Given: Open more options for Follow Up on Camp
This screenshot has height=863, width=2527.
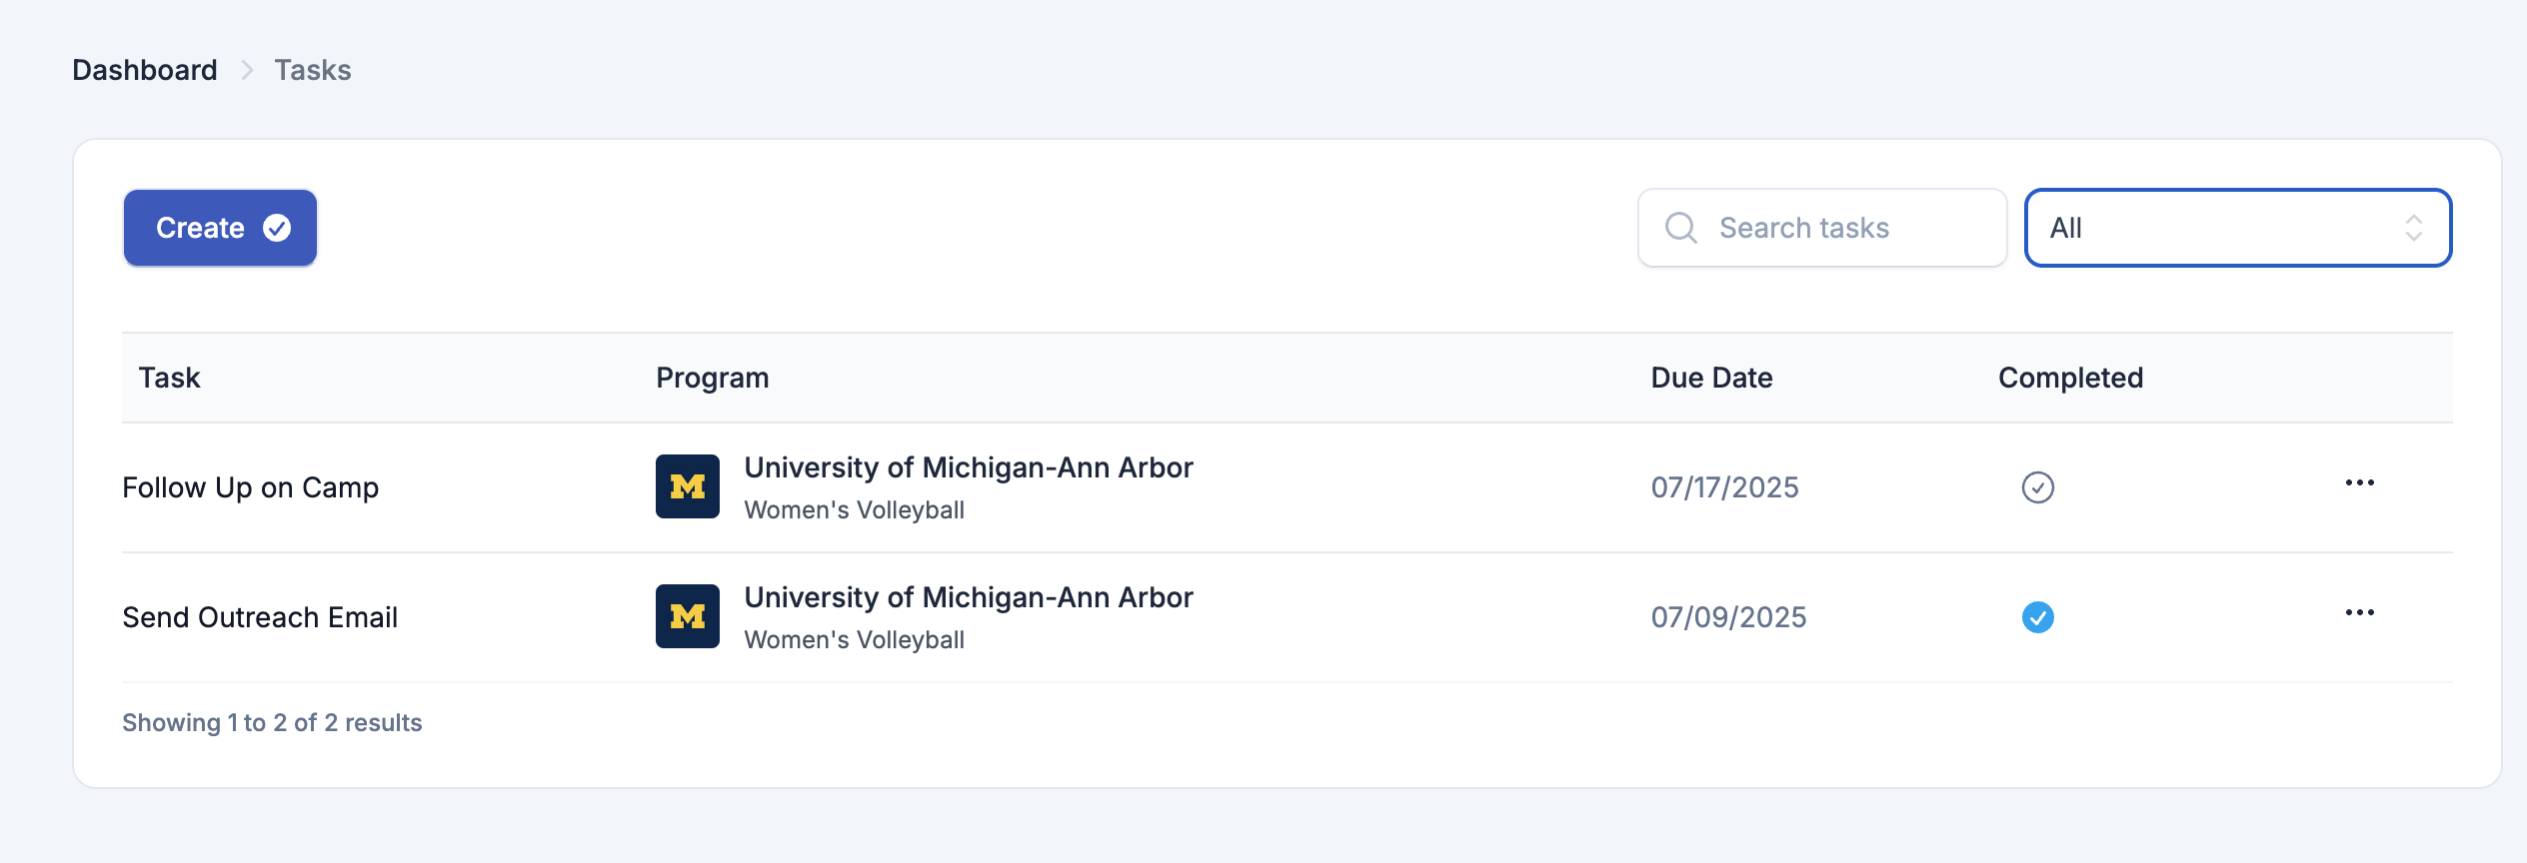Looking at the screenshot, I should pyautogui.click(x=2359, y=483).
